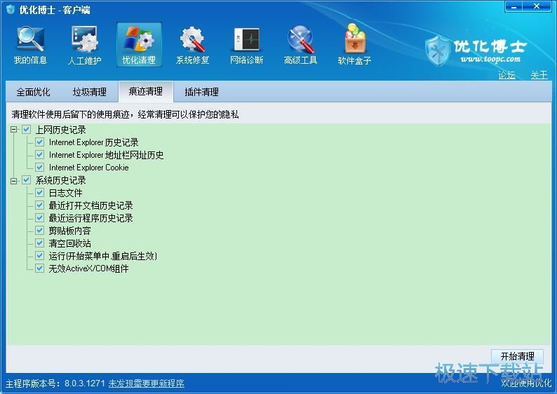Select the 上网历史记录 tree label
The image size is (557, 394).
click(61, 130)
